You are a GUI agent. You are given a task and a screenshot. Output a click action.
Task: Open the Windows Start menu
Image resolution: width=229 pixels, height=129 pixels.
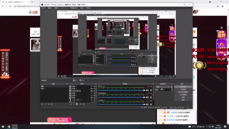pos(3,126)
